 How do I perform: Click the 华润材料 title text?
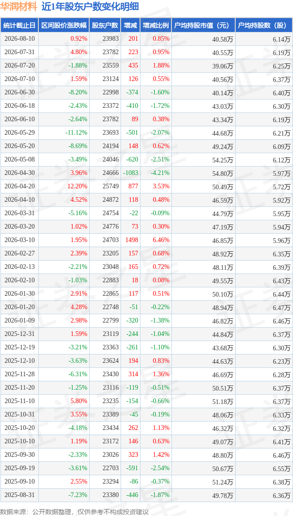coord(19,7)
